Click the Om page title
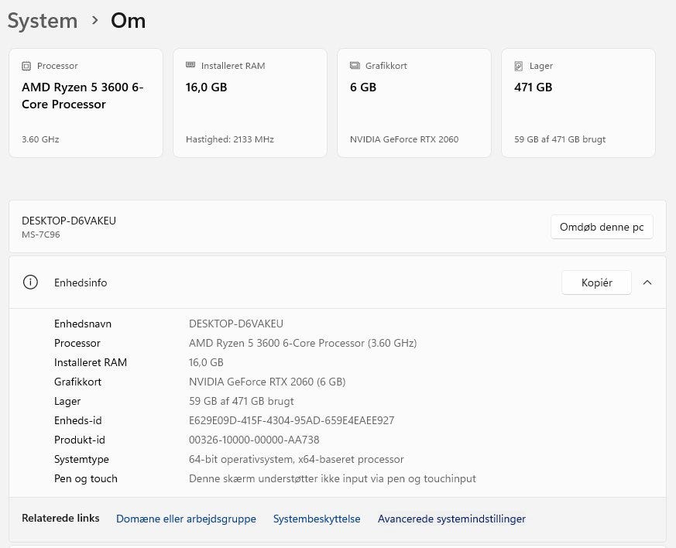 (x=128, y=21)
